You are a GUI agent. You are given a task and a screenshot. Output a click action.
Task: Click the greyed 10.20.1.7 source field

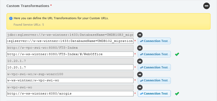pyautogui.click(x=70, y=61)
